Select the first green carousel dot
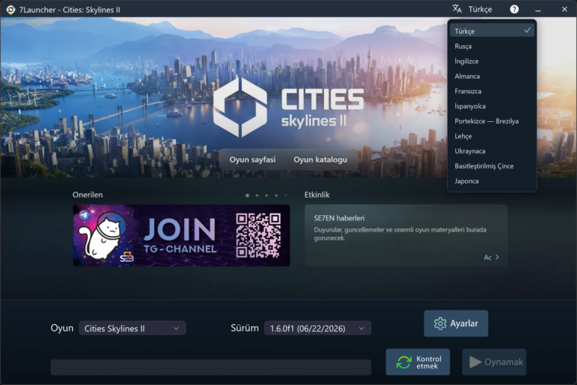 (247, 196)
